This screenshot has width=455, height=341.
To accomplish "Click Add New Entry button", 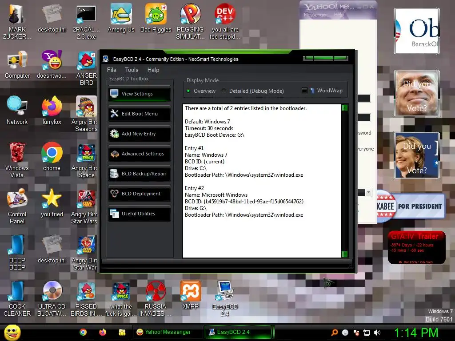I will (x=139, y=134).
